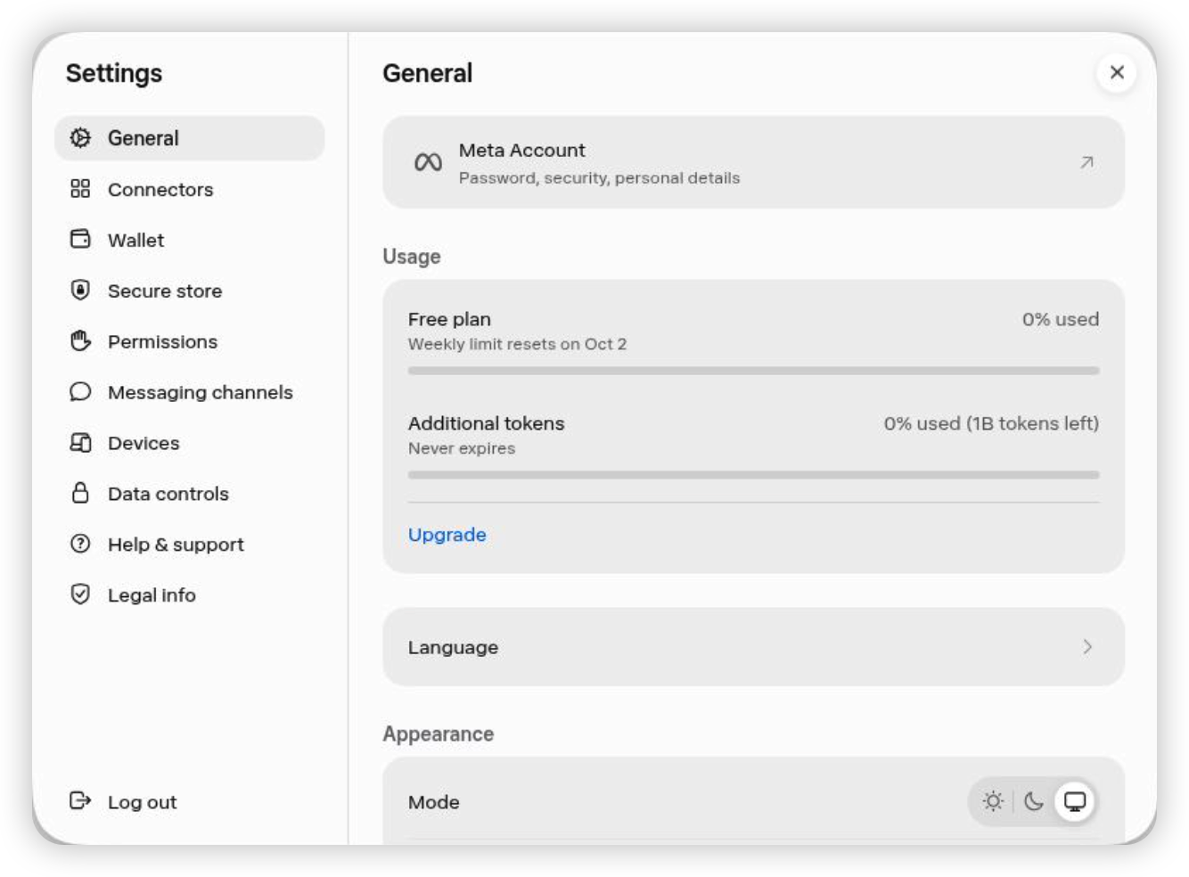Select the Log out label

click(142, 802)
